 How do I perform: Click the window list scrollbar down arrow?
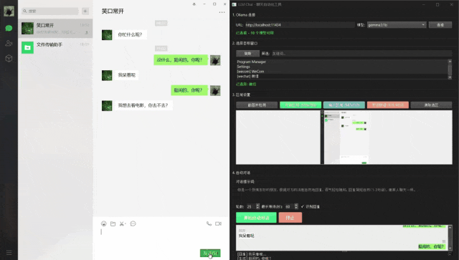click(450, 77)
